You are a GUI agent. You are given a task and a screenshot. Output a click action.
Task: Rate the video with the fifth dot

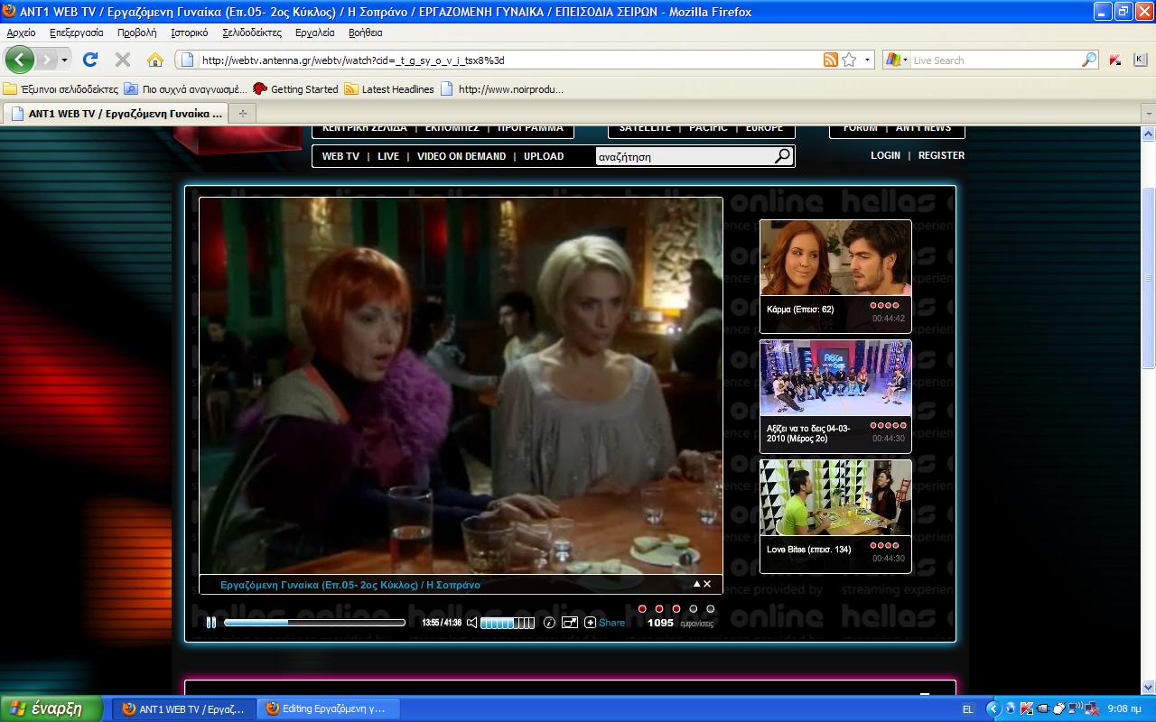point(711,608)
